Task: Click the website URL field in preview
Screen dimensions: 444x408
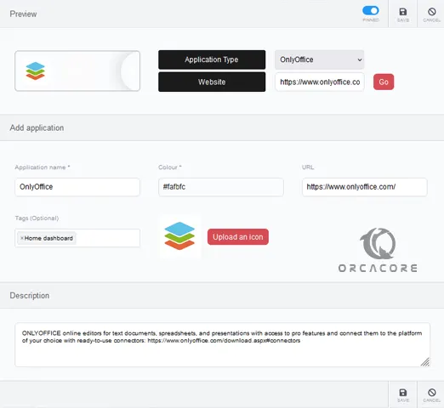Action: pos(320,82)
